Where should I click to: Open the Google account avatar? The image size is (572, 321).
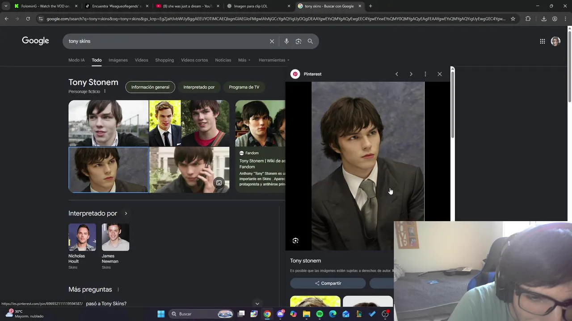coord(555,41)
